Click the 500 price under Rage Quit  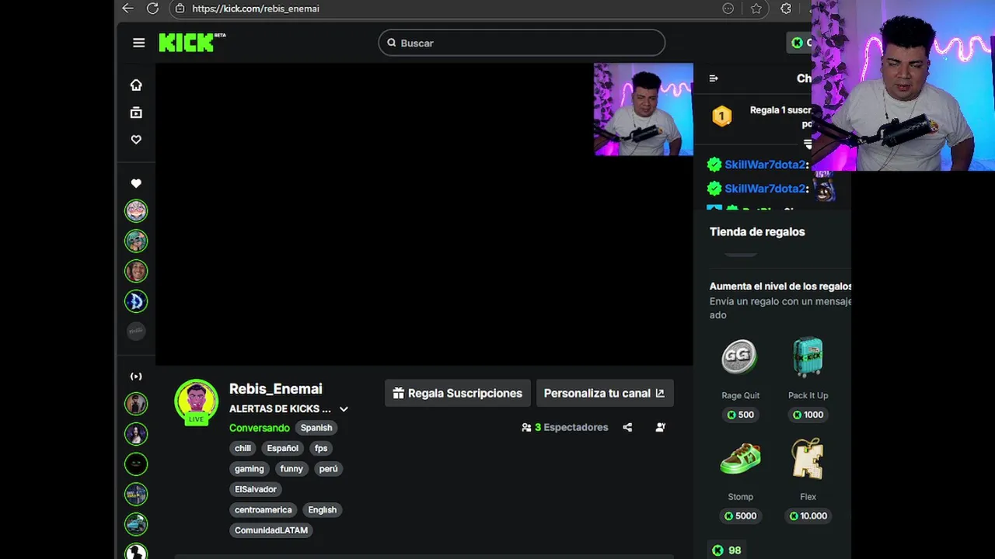click(740, 415)
